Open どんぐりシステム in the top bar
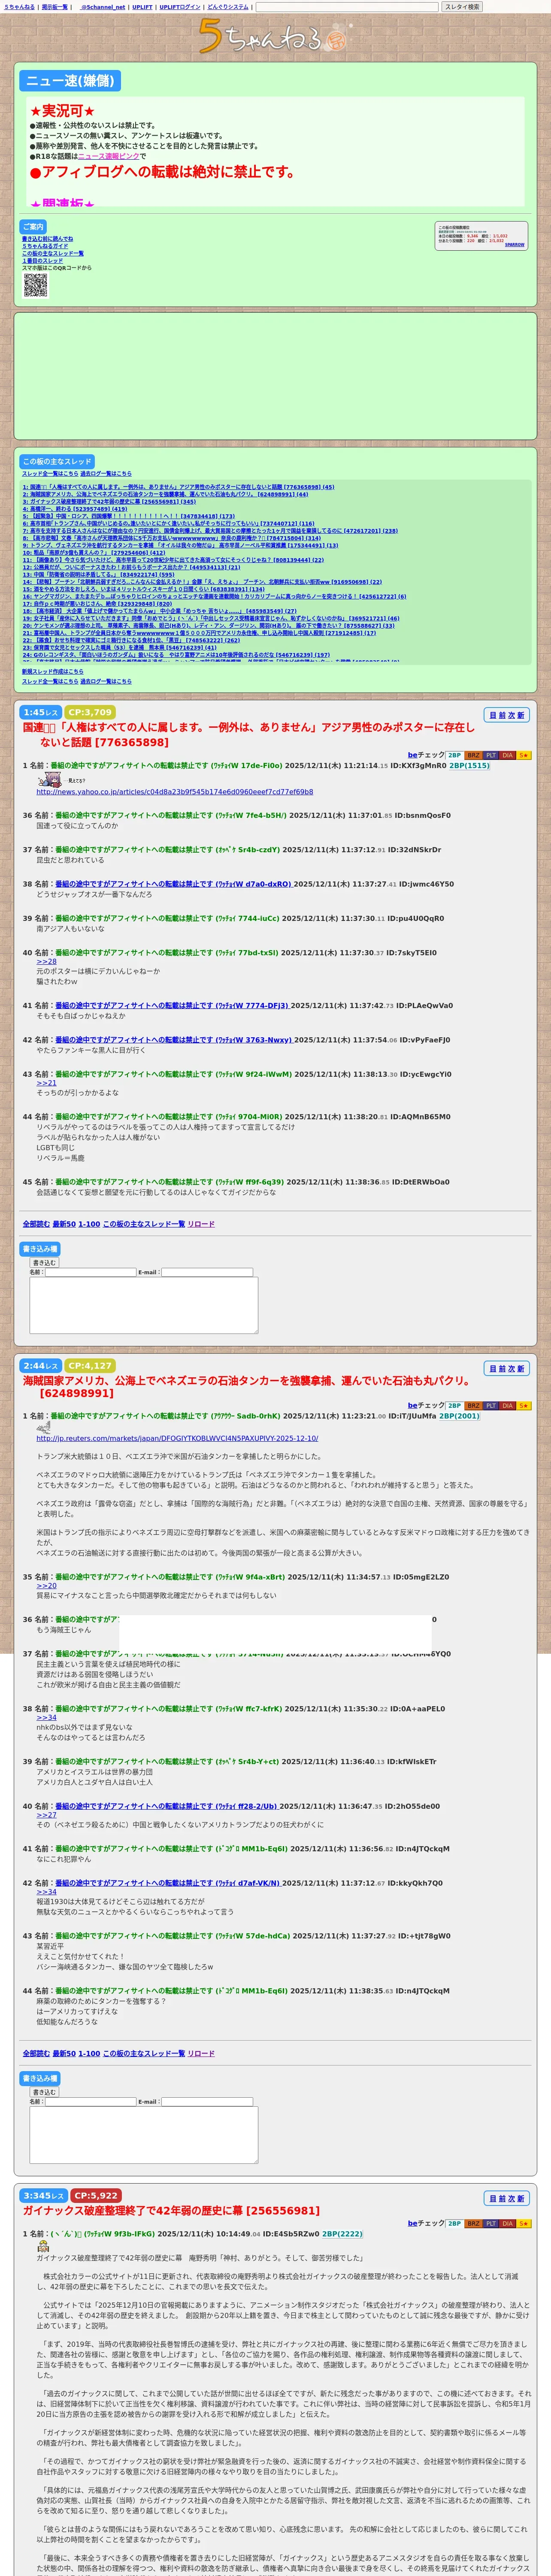 tap(228, 7)
